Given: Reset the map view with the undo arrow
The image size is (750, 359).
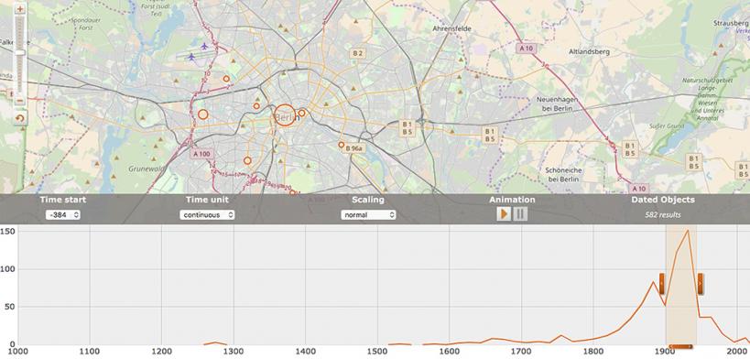Looking at the screenshot, I should pos(20,118).
